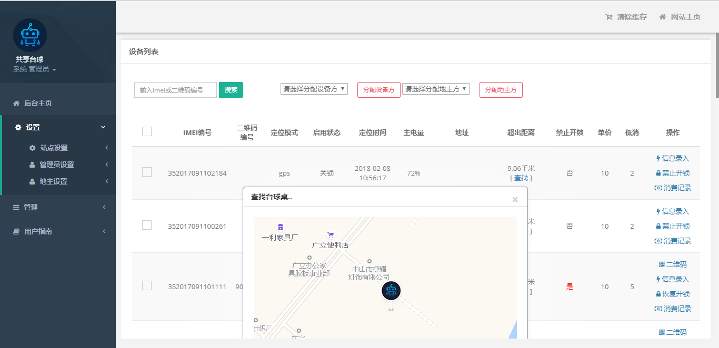The image size is (719, 348).
Task: Open the 系统 管理员 user dropdown
Action: tap(34, 69)
